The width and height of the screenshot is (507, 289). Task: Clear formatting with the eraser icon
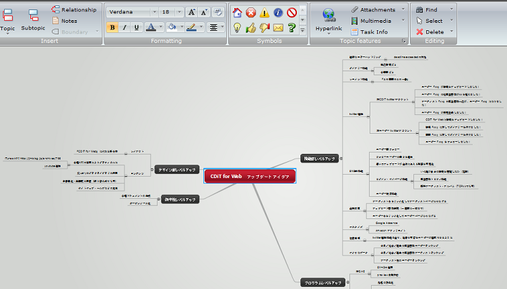pyautogui.click(x=218, y=12)
